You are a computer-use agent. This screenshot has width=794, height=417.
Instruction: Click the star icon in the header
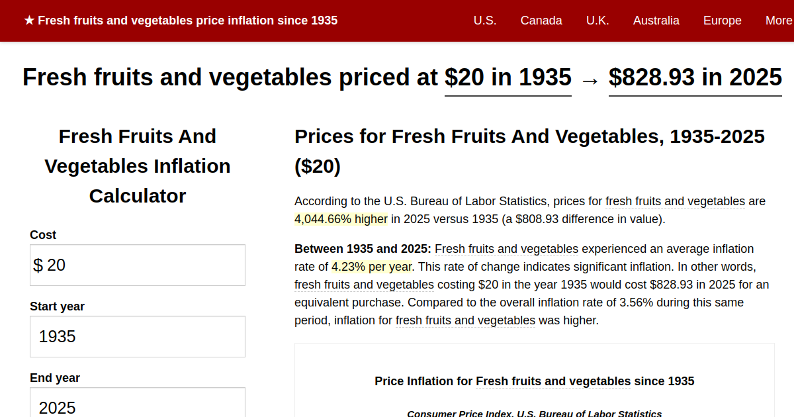(x=27, y=20)
